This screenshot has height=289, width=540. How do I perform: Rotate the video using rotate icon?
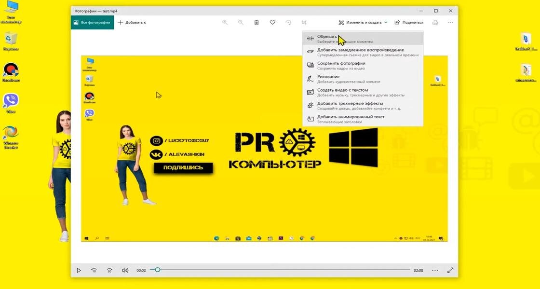tap(288, 22)
